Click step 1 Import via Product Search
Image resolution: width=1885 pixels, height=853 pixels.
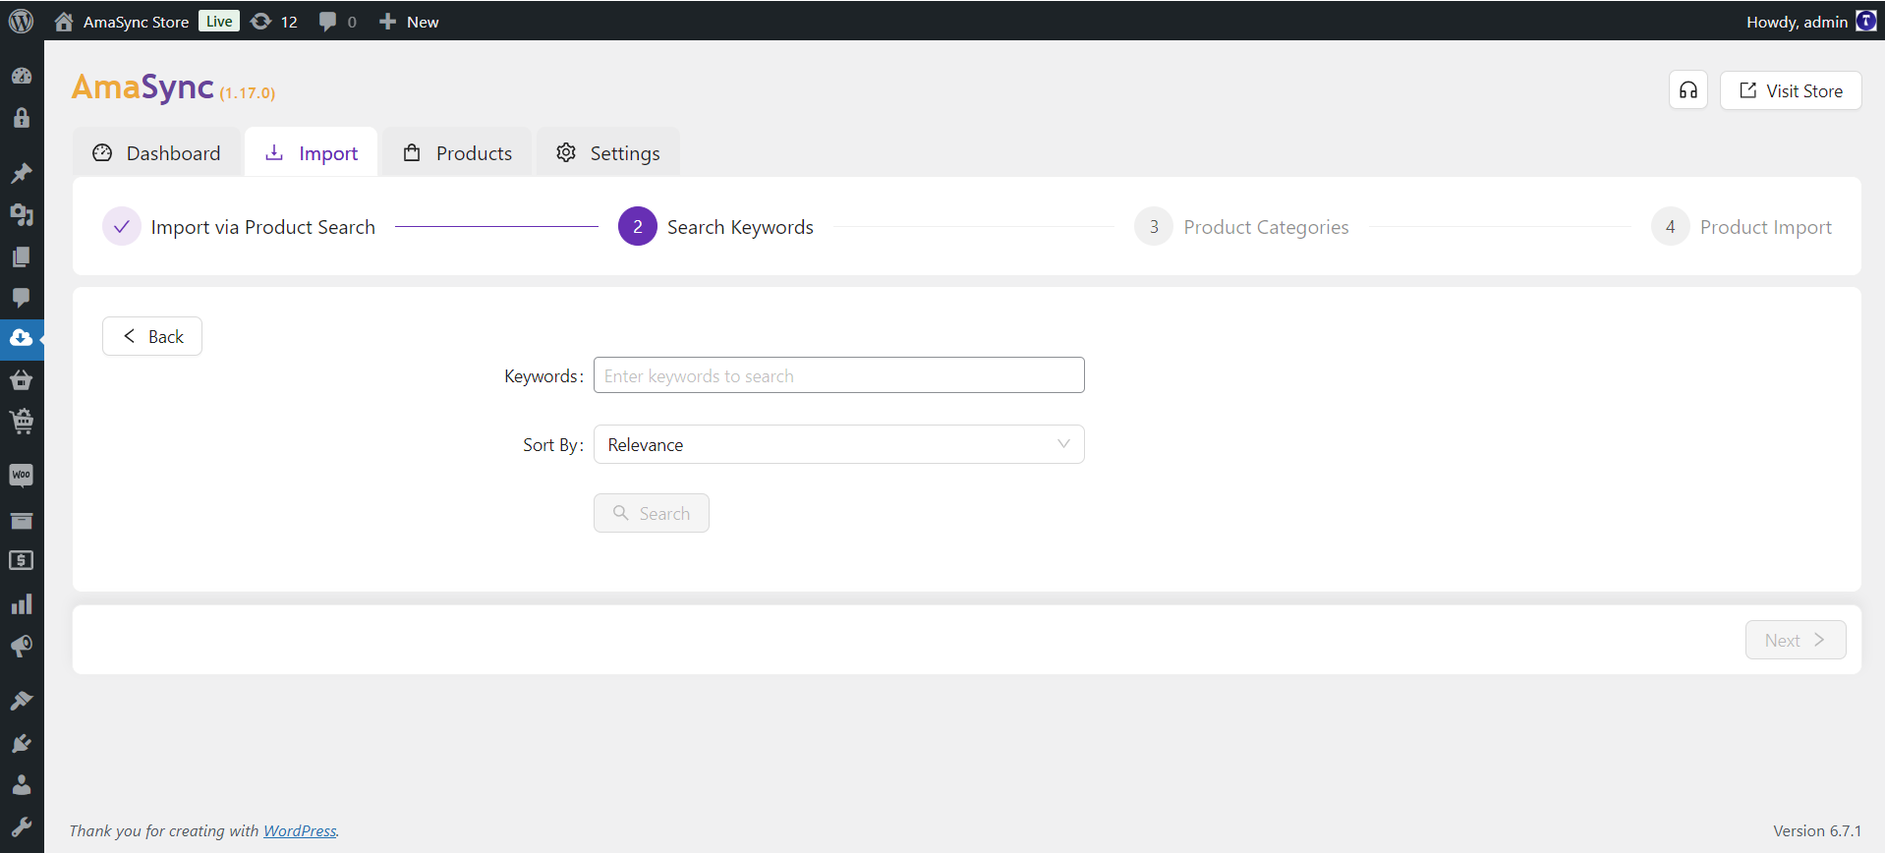tap(239, 227)
